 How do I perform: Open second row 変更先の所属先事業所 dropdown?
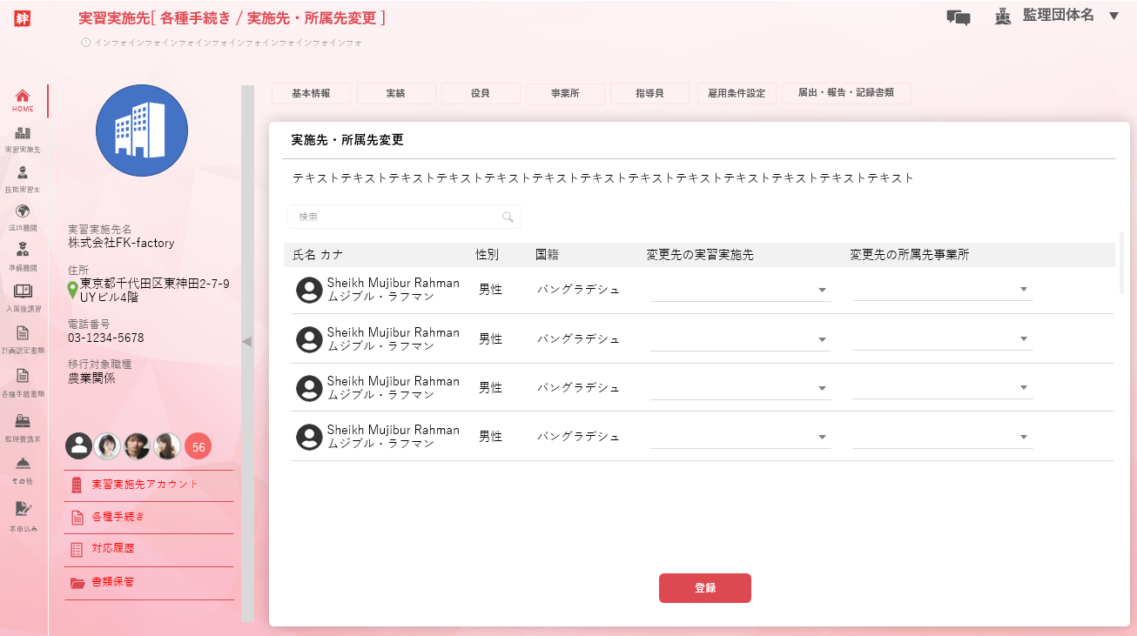point(1024,339)
